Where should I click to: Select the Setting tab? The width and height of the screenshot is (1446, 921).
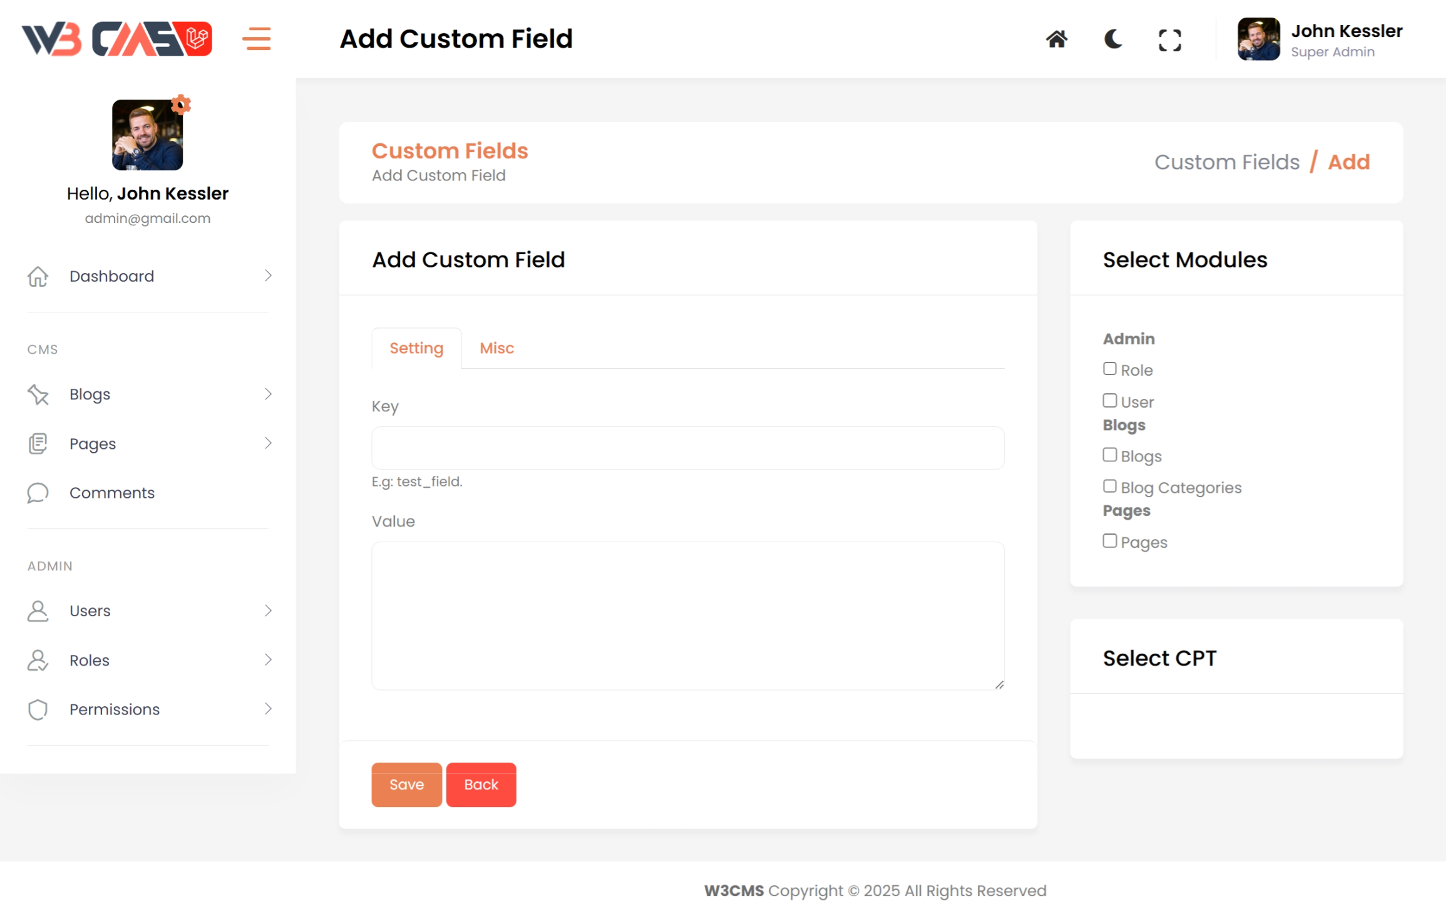click(x=416, y=348)
